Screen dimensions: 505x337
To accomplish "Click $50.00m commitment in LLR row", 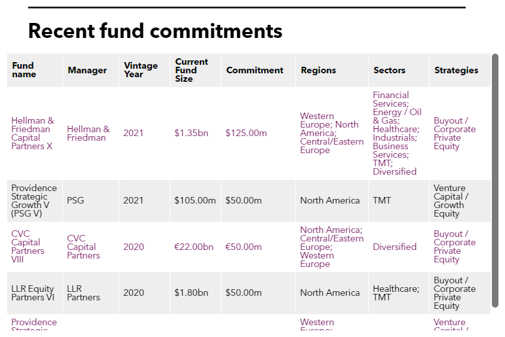I will tap(244, 293).
